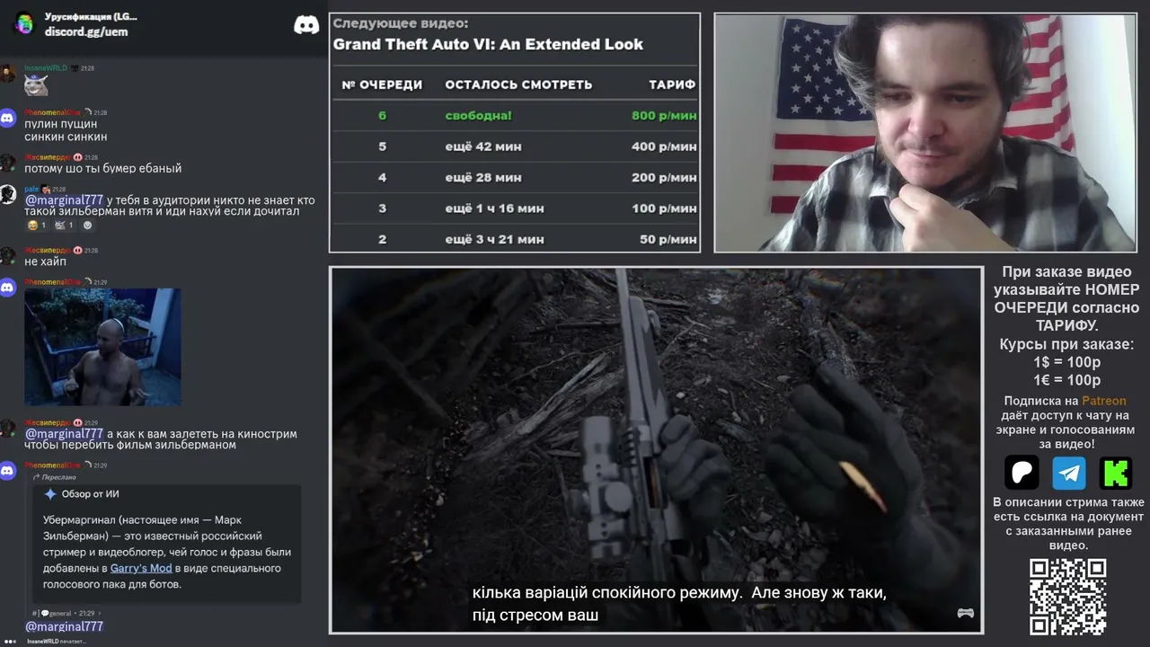Click the @marginal777 mention in pale's message

(64, 199)
